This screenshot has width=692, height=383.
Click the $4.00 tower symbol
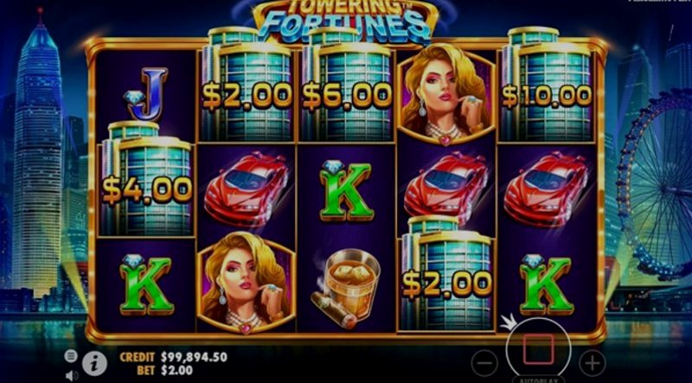point(146,178)
